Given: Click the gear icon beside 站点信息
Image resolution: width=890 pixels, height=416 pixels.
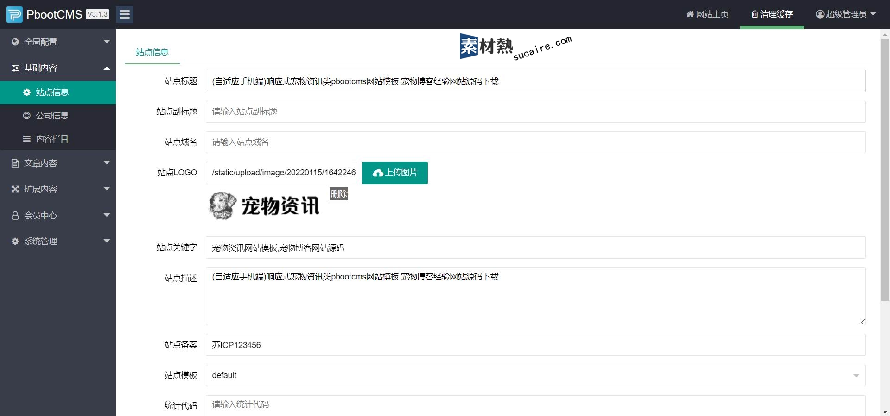Looking at the screenshot, I should pyautogui.click(x=27, y=93).
